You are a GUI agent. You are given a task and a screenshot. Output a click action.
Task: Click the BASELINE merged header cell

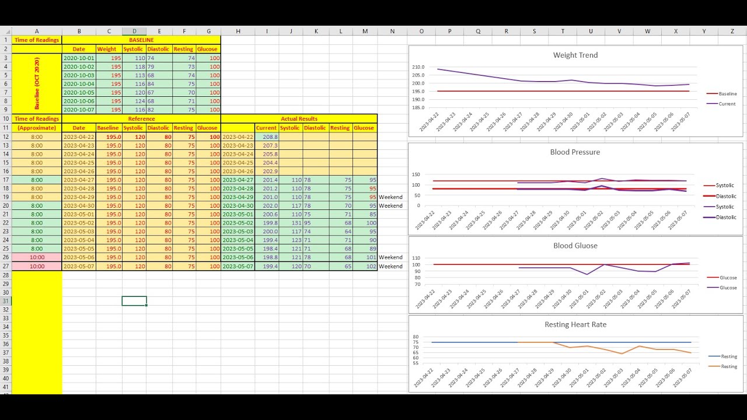[141, 40]
